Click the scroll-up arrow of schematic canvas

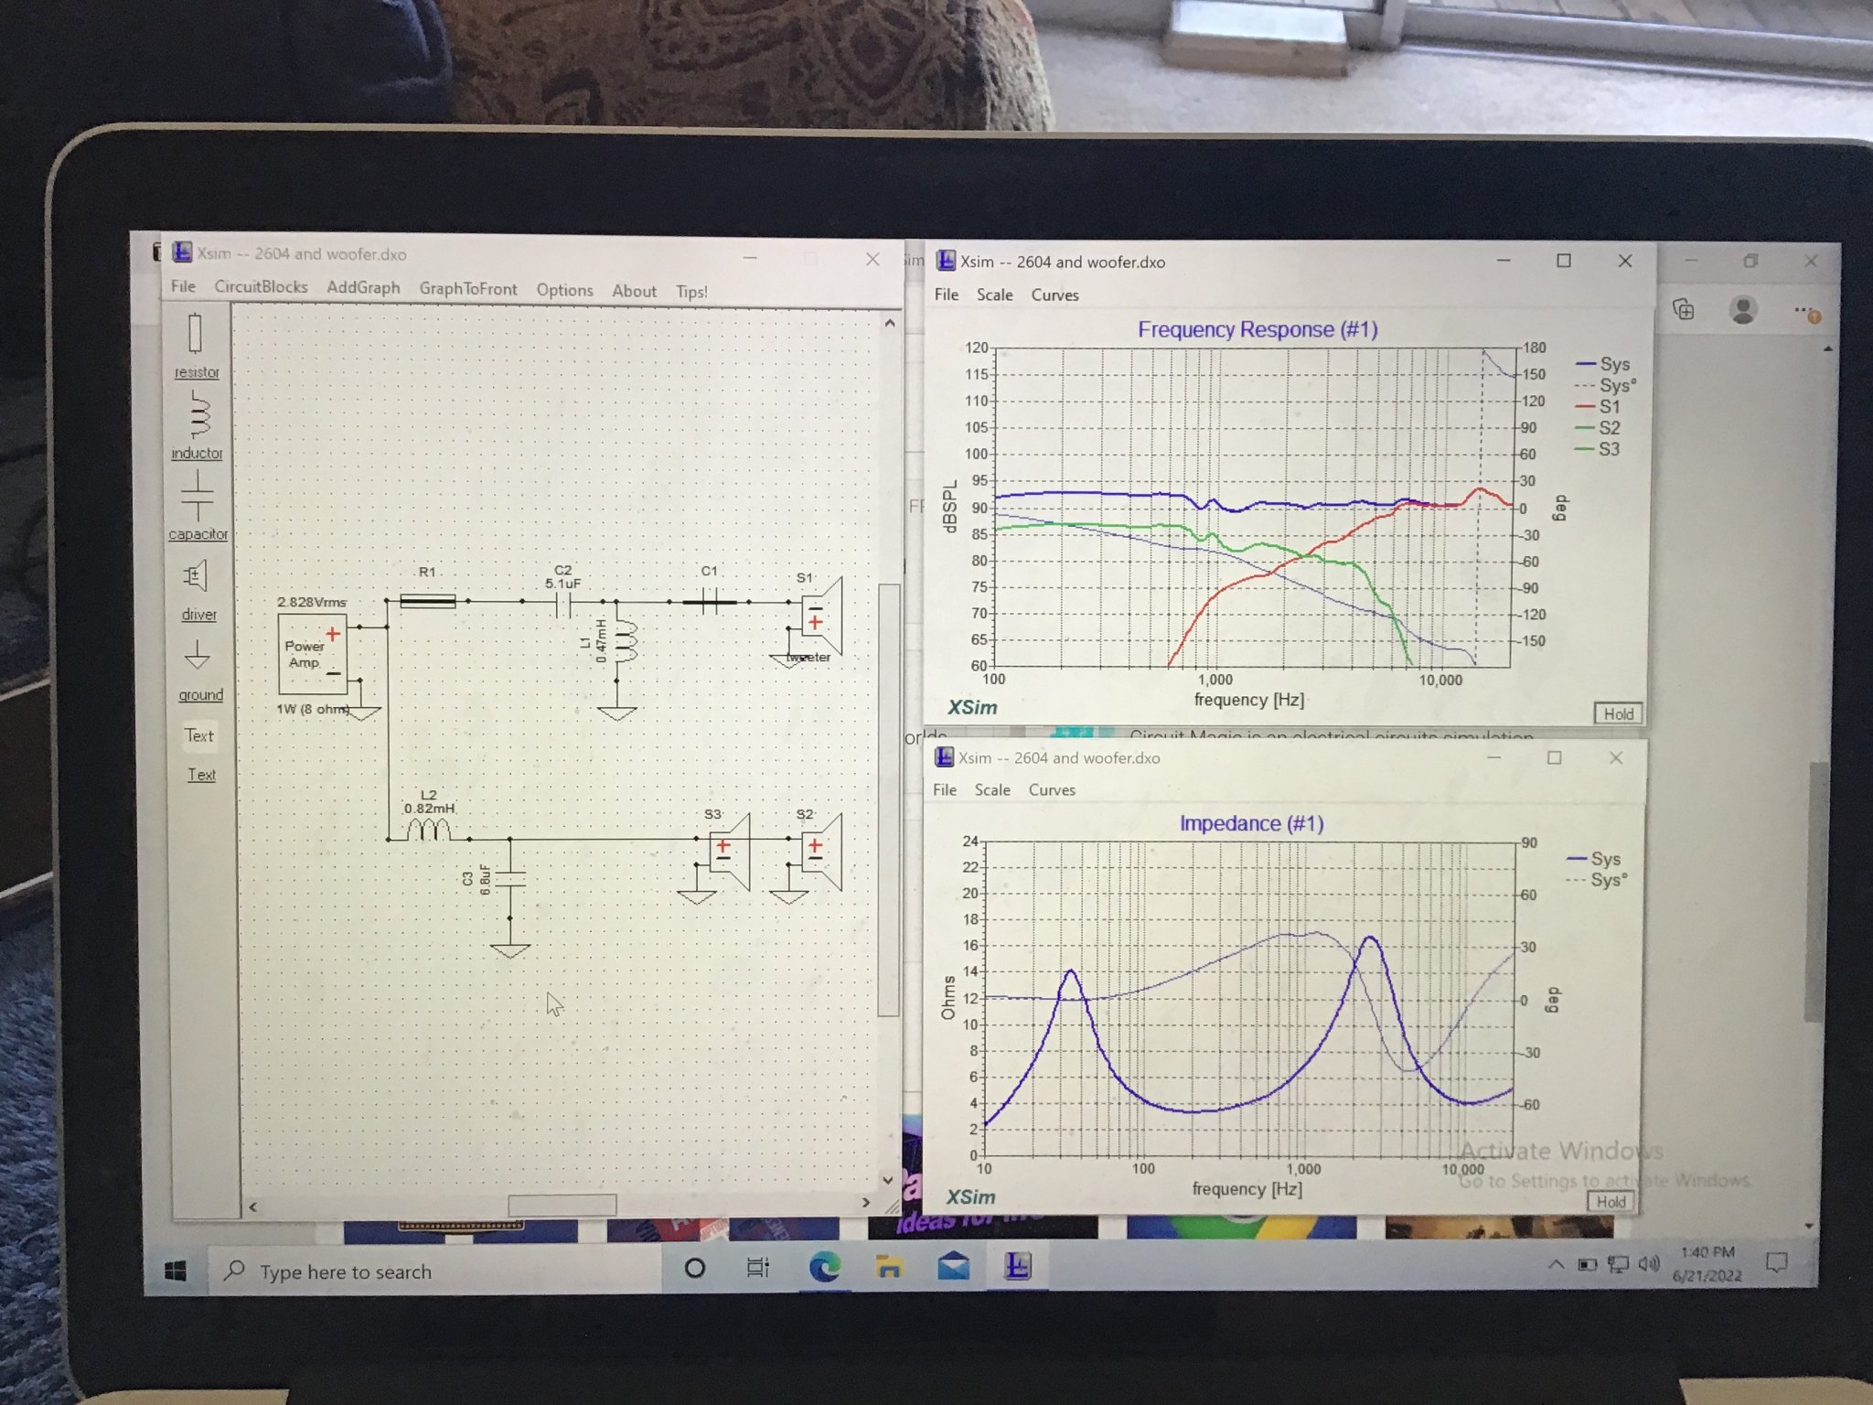[890, 323]
